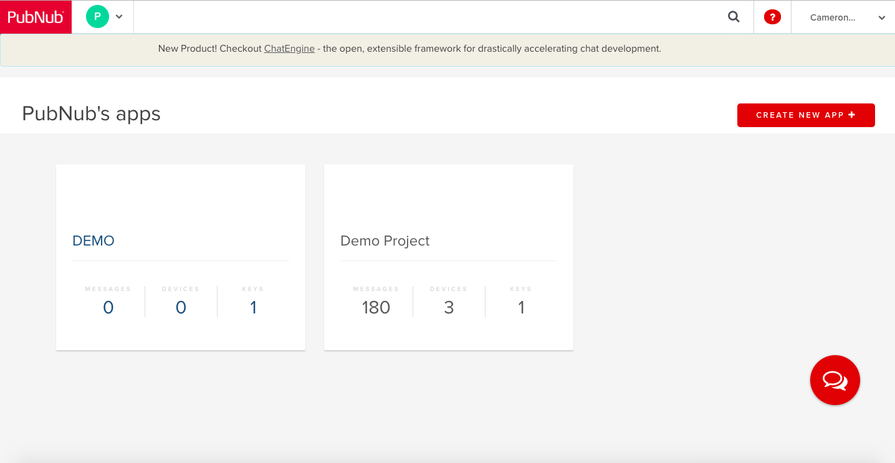Viewport: 895px width, 463px height.
Task: Click Demo Project's 3 devices count
Action: click(x=449, y=307)
